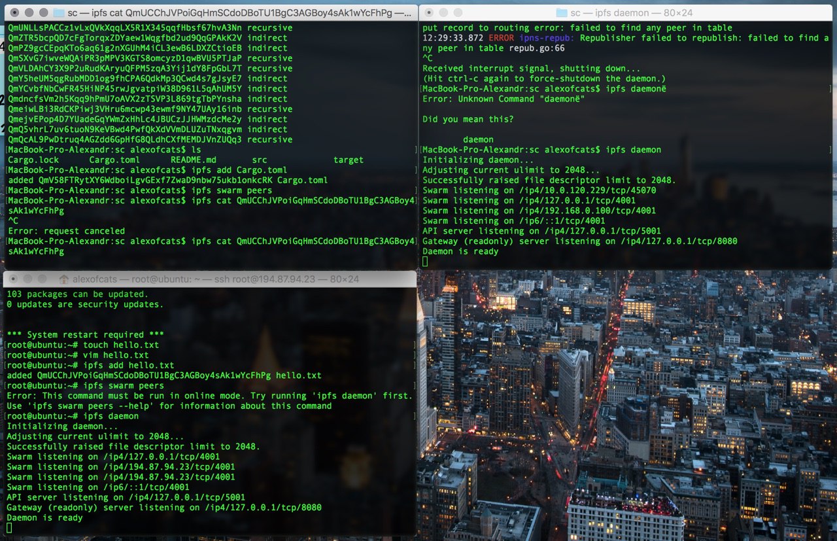Click the "Hit ctrl-c again to force-shutdown" line
Screen dimensions: 837x541
[545, 79]
